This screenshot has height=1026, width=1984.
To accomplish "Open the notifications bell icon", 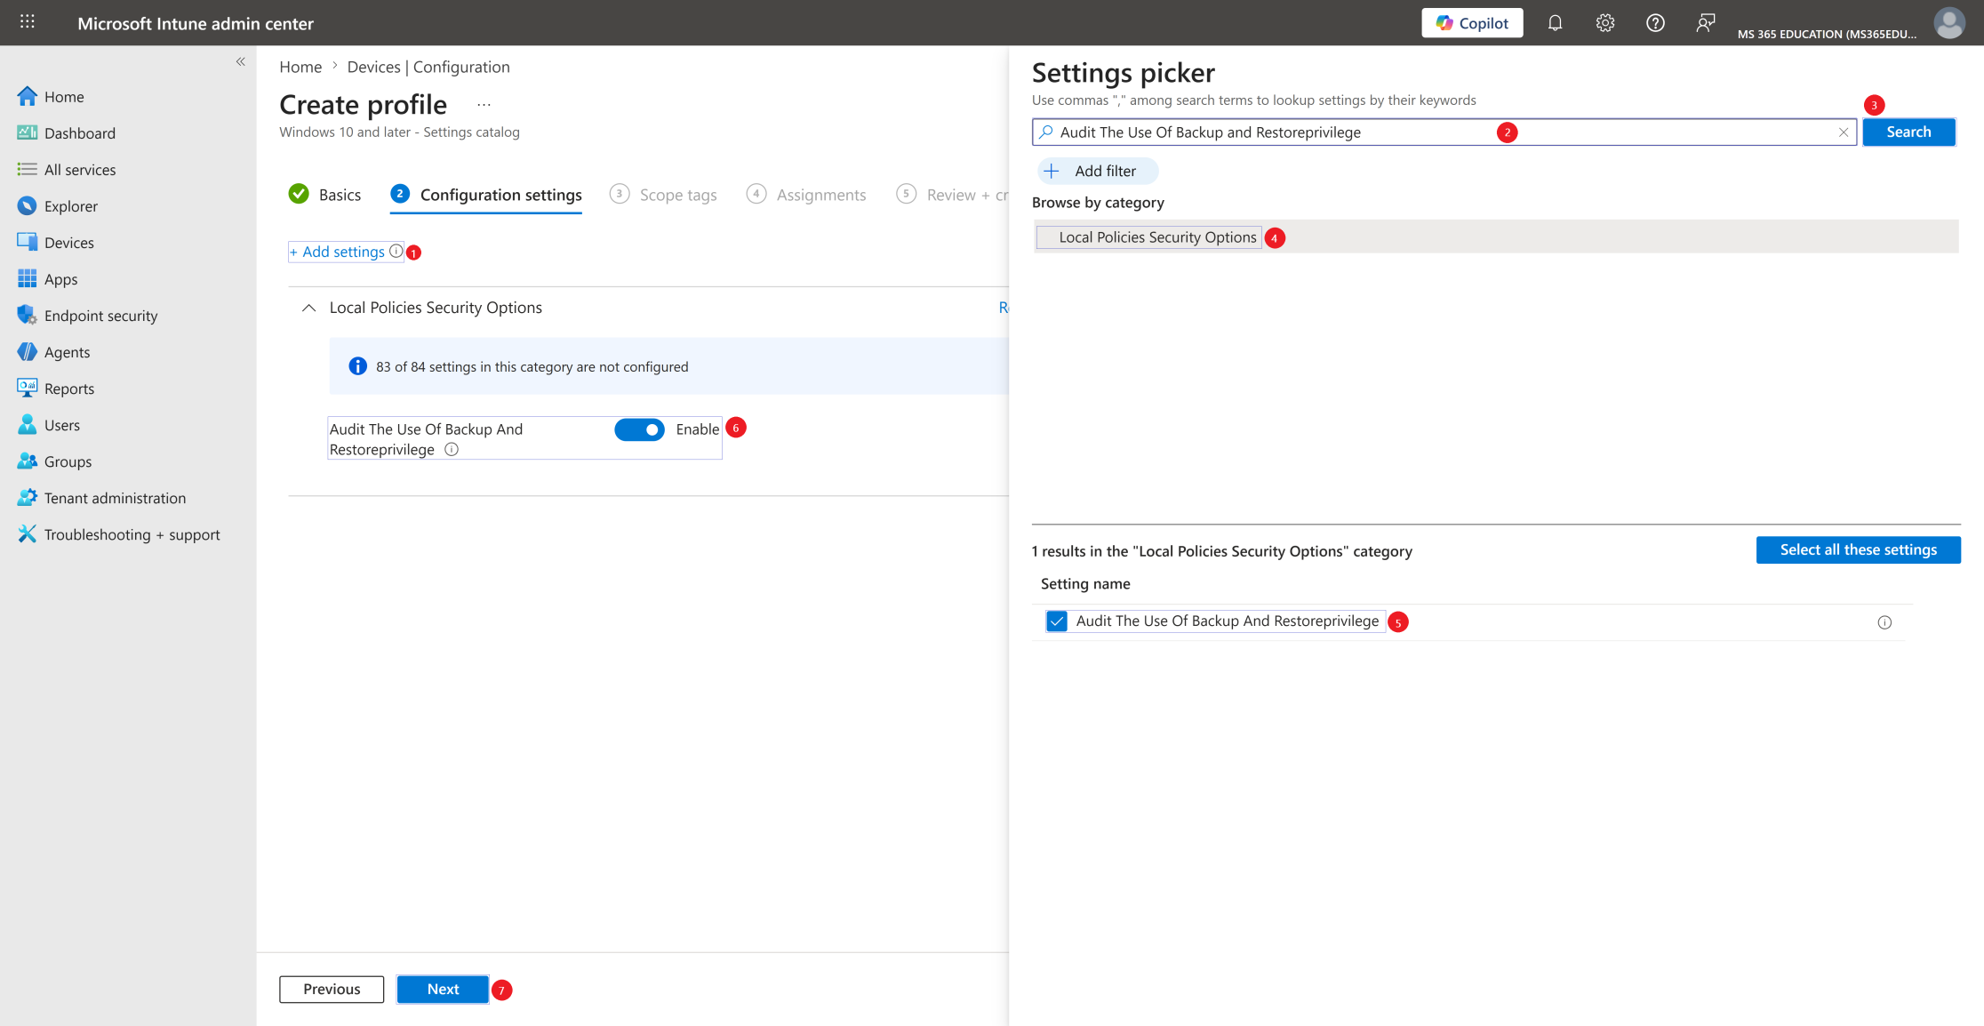I will (1555, 23).
